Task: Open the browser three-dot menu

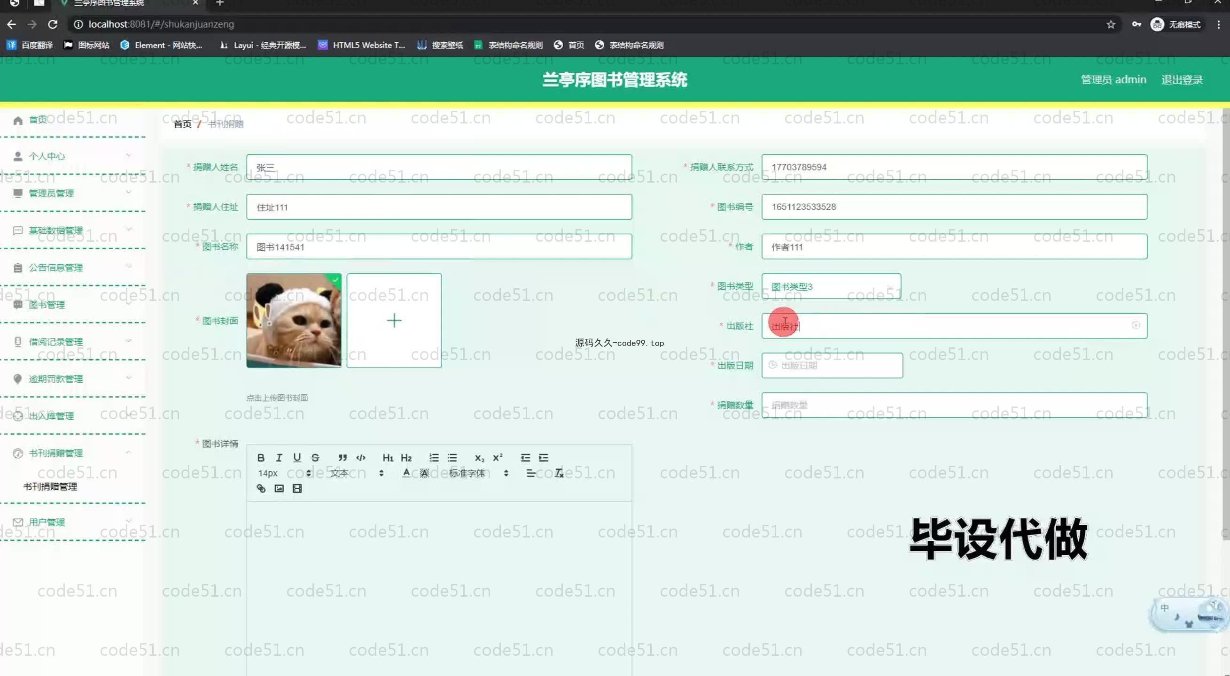Action: 1218,24
